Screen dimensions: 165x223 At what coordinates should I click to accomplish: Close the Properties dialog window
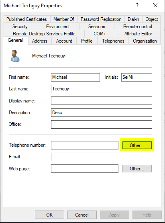click(155, 5)
